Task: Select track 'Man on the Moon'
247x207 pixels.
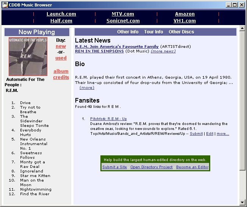Action: [x=32, y=183]
